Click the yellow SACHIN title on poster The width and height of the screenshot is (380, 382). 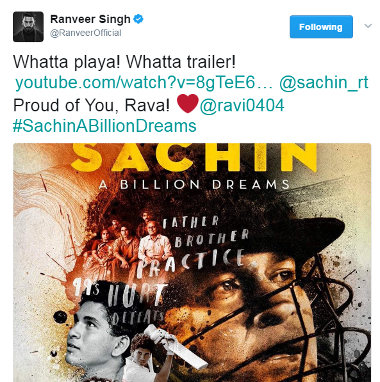(x=194, y=157)
